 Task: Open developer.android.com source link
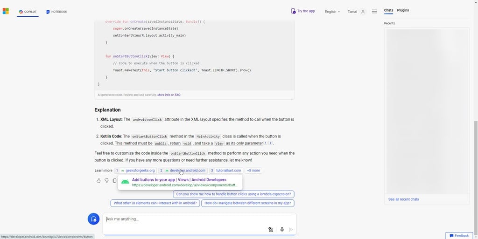point(183,171)
